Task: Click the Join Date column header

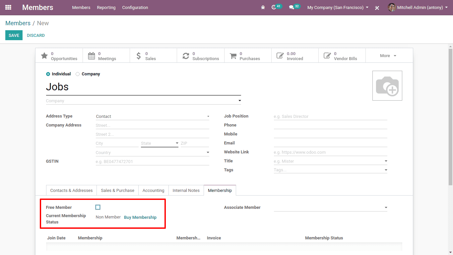Action: [x=56, y=238]
